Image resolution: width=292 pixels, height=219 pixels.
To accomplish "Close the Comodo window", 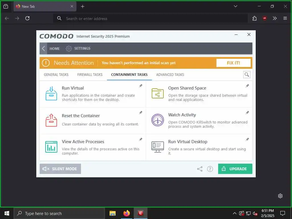I will (249, 35).
